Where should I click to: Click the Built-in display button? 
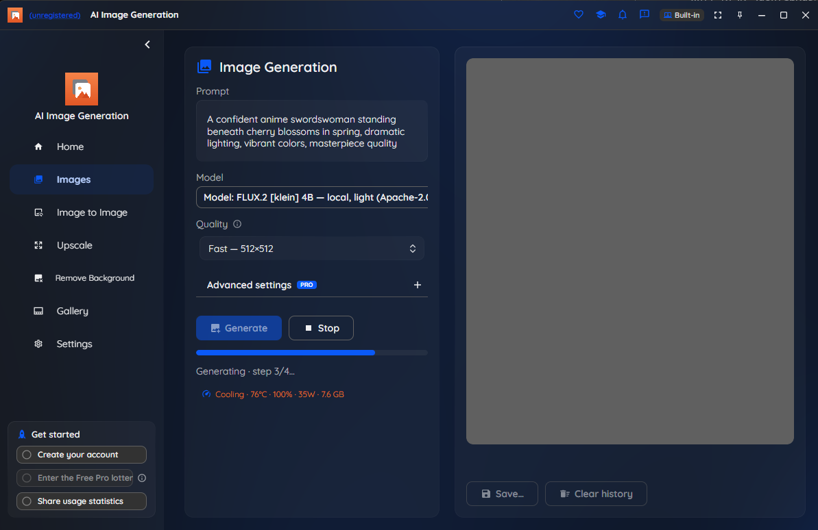pos(682,15)
